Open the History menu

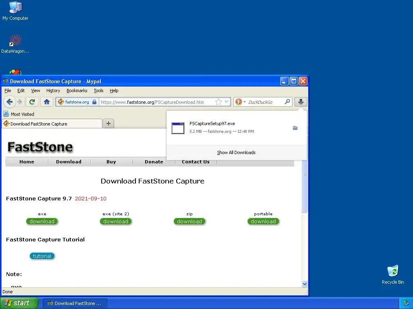[x=53, y=91]
